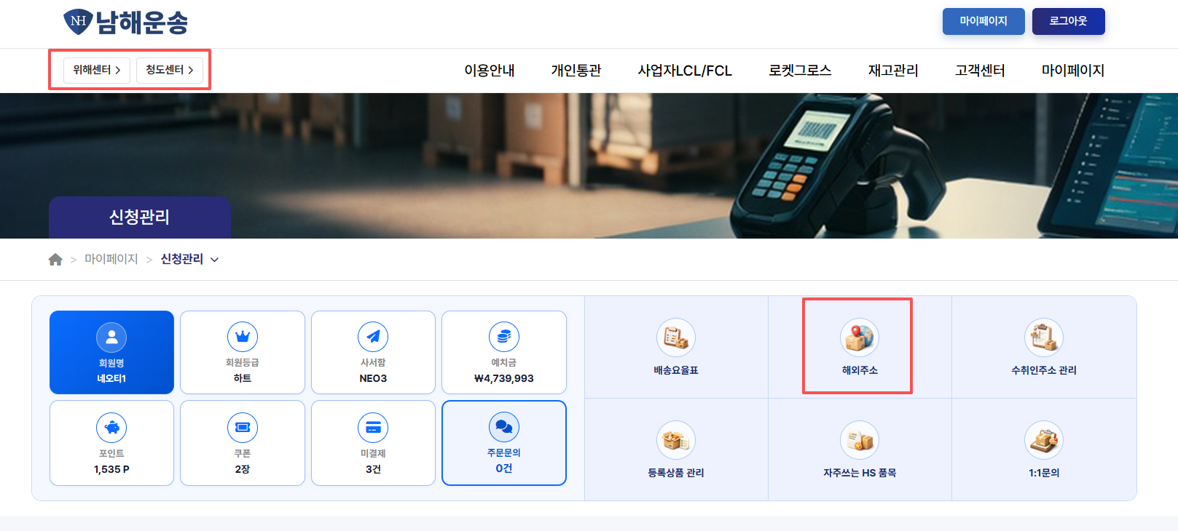Open the 로켓그로스 menu
Viewport: 1178px width, 531px height.
pos(800,71)
